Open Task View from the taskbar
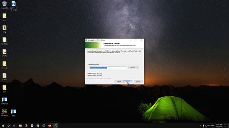229x128 pixels. click(14, 126)
